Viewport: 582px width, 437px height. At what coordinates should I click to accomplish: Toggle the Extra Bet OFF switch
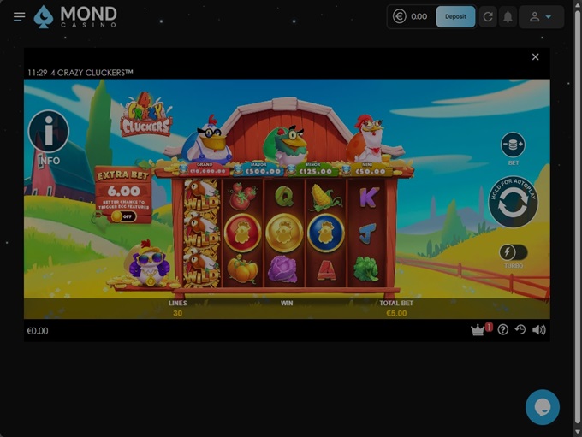pyautogui.click(x=122, y=216)
